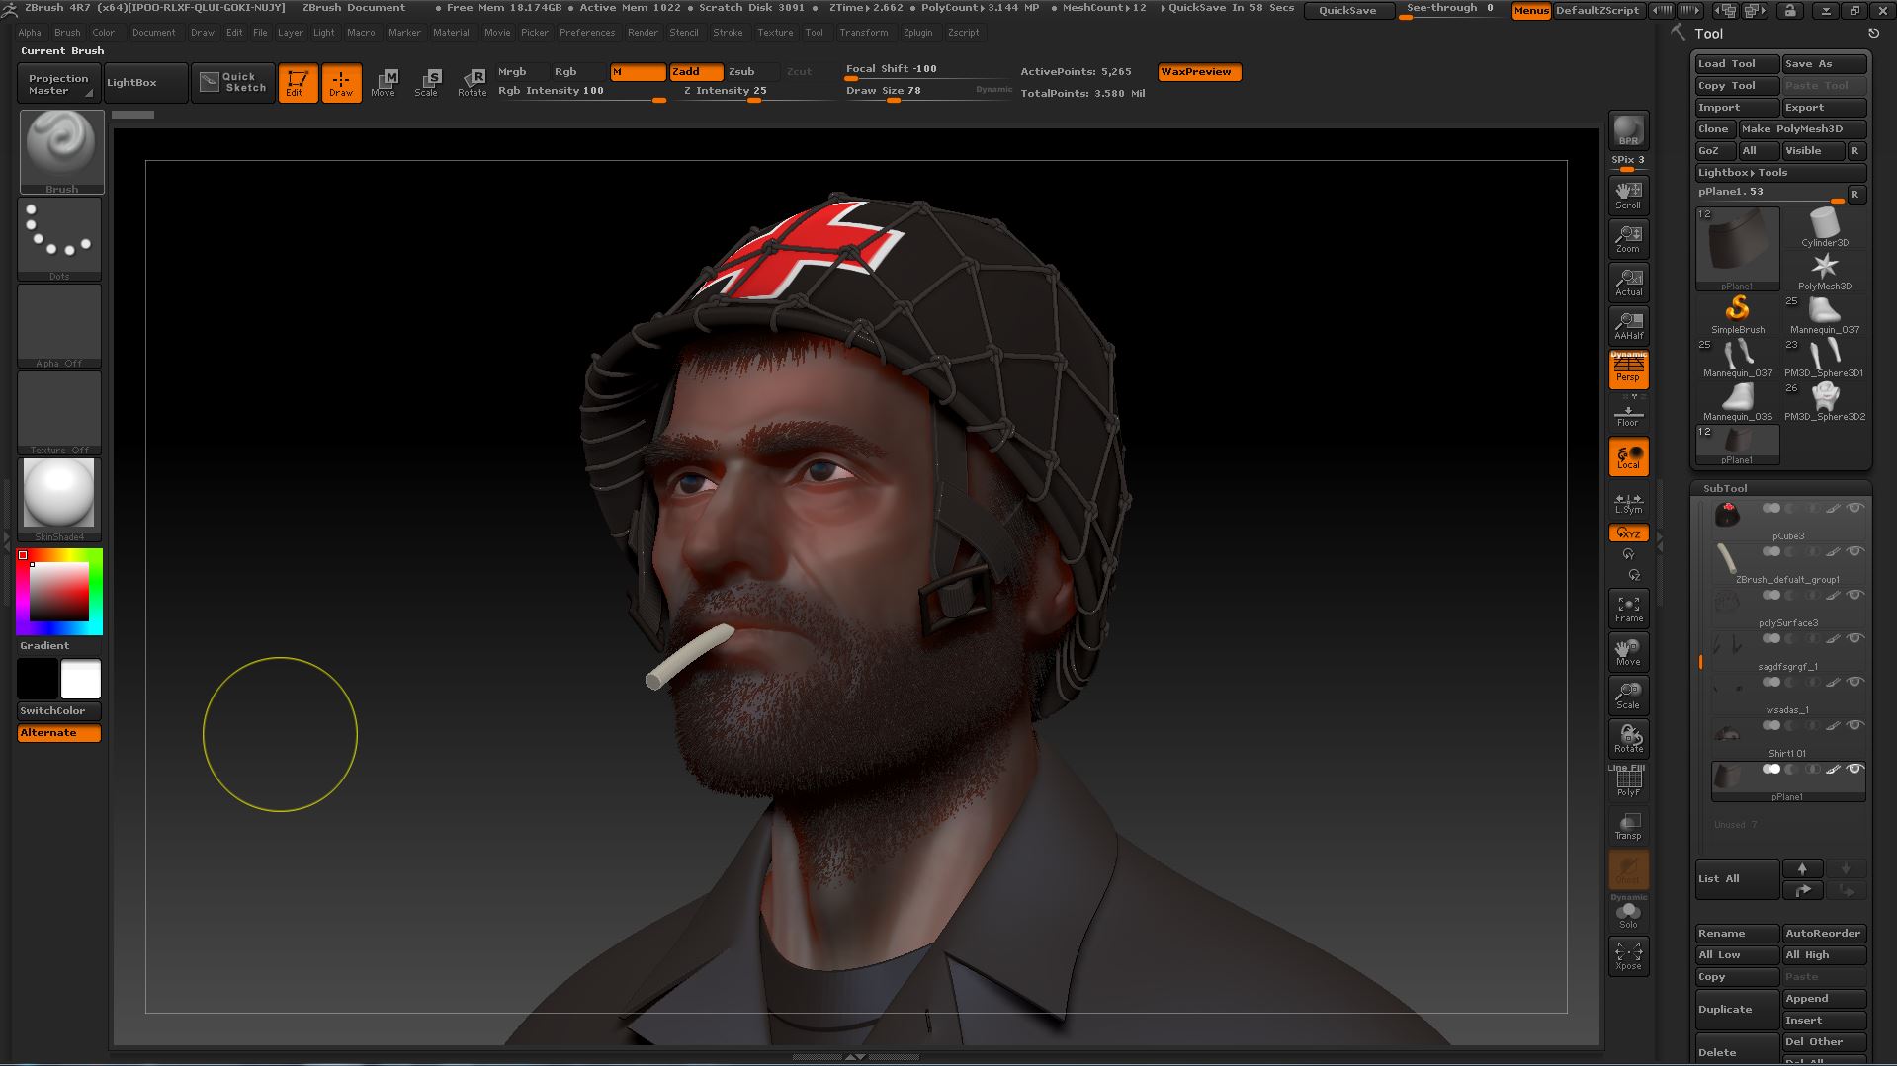The image size is (1897, 1066).
Task: Toggle Local symmetry mode icon
Action: [1628, 456]
